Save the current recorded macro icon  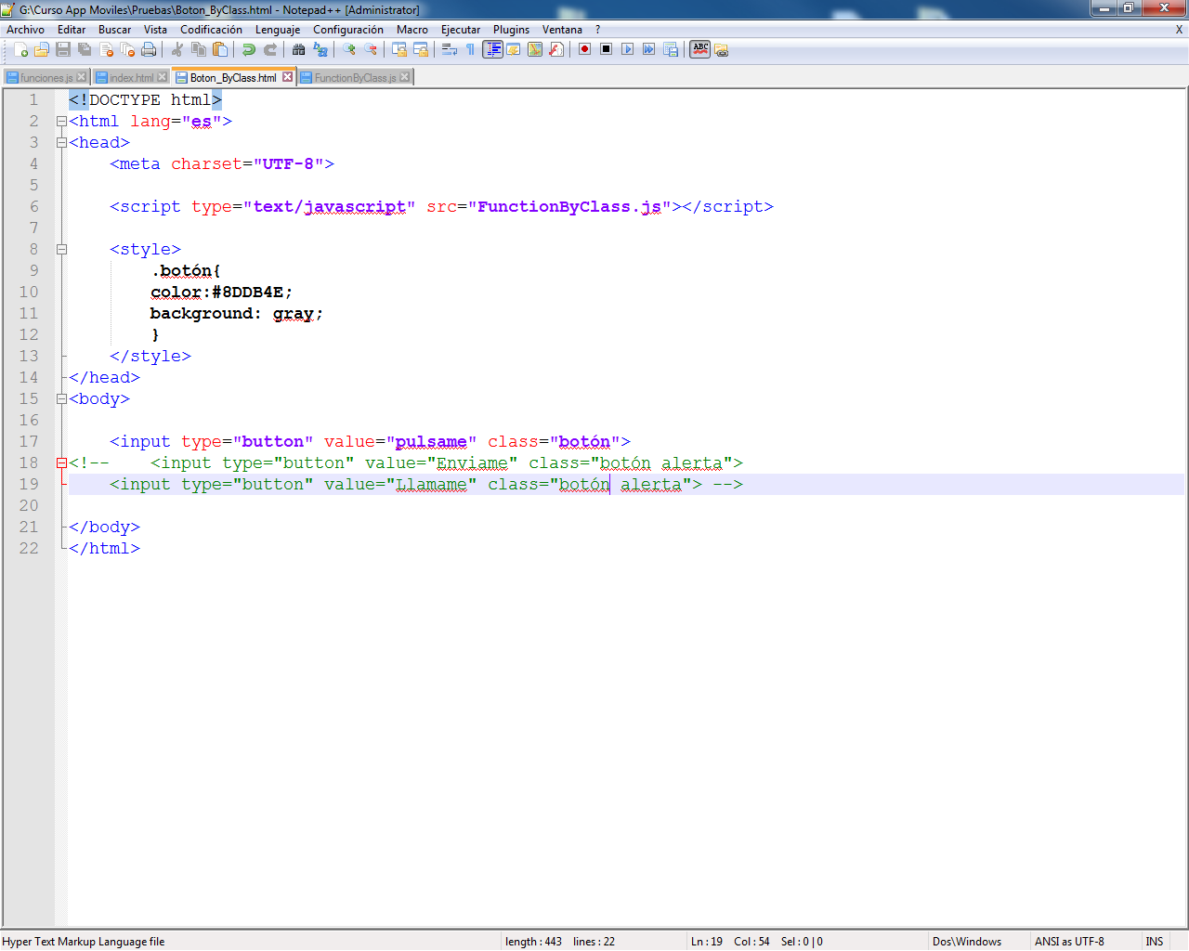tap(671, 49)
